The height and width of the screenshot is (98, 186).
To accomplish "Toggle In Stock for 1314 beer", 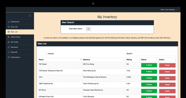I will pos(149,78).
